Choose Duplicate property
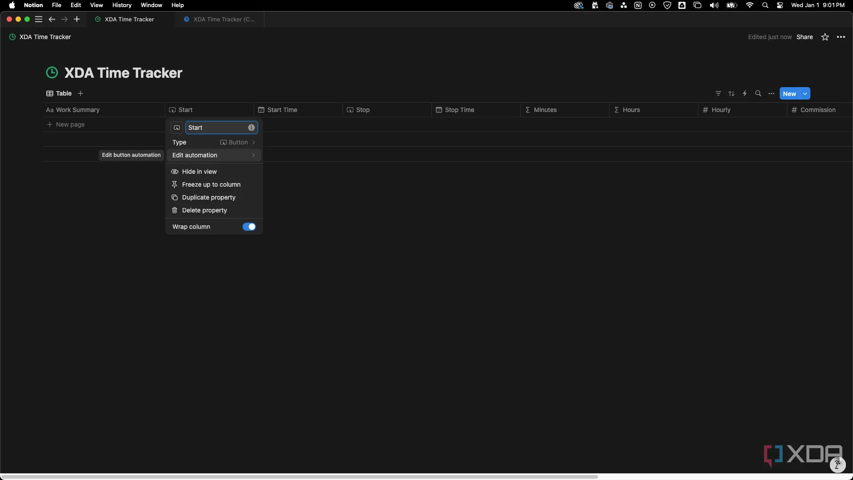This screenshot has height=480, width=853. 214,197
